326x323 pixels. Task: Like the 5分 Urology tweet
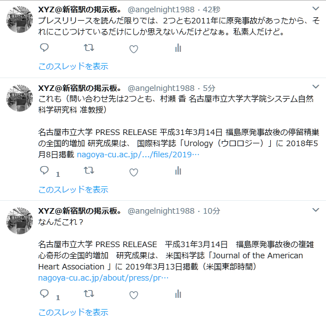tap(134, 172)
